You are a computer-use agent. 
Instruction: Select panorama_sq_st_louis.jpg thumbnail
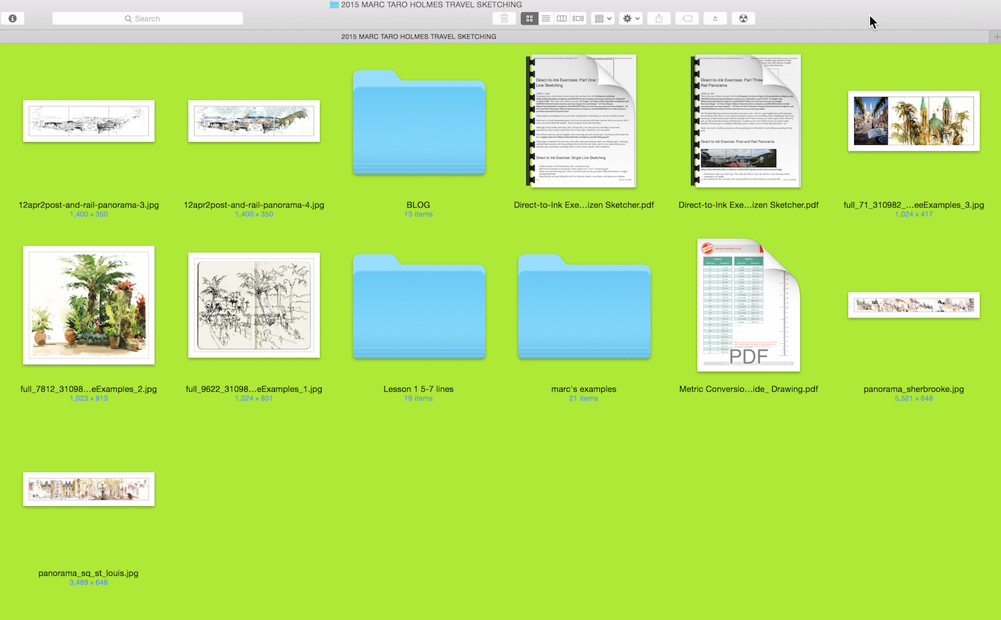(89, 489)
